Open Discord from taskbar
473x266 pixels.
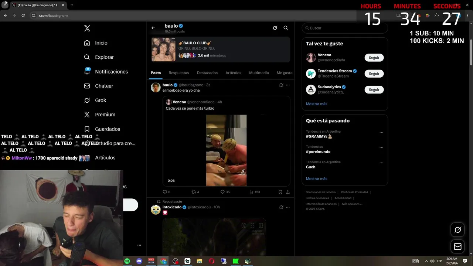coord(139,261)
